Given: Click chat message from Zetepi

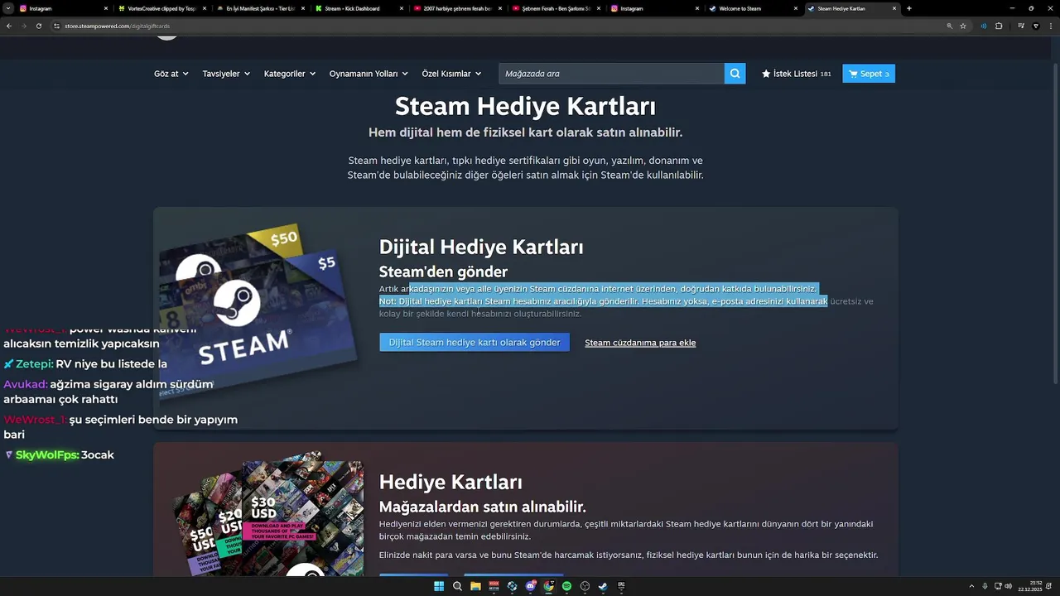Looking at the screenshot, I should pyautogui.click(x=85, y=363).
